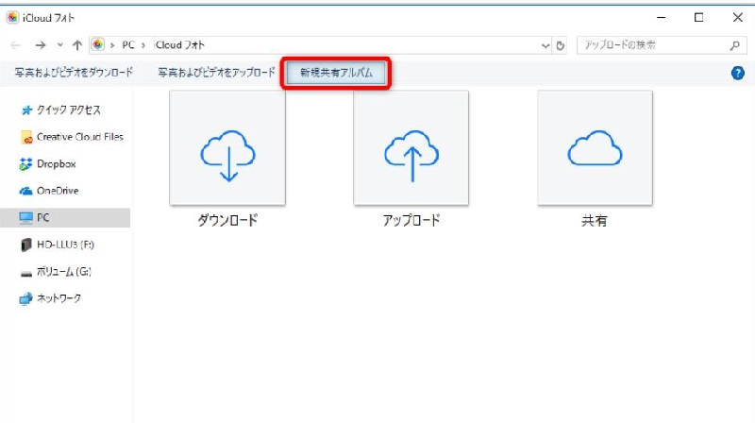Click the 共有 label text
755x423 pixels.
pyautogui.click(x=595, y=221)
